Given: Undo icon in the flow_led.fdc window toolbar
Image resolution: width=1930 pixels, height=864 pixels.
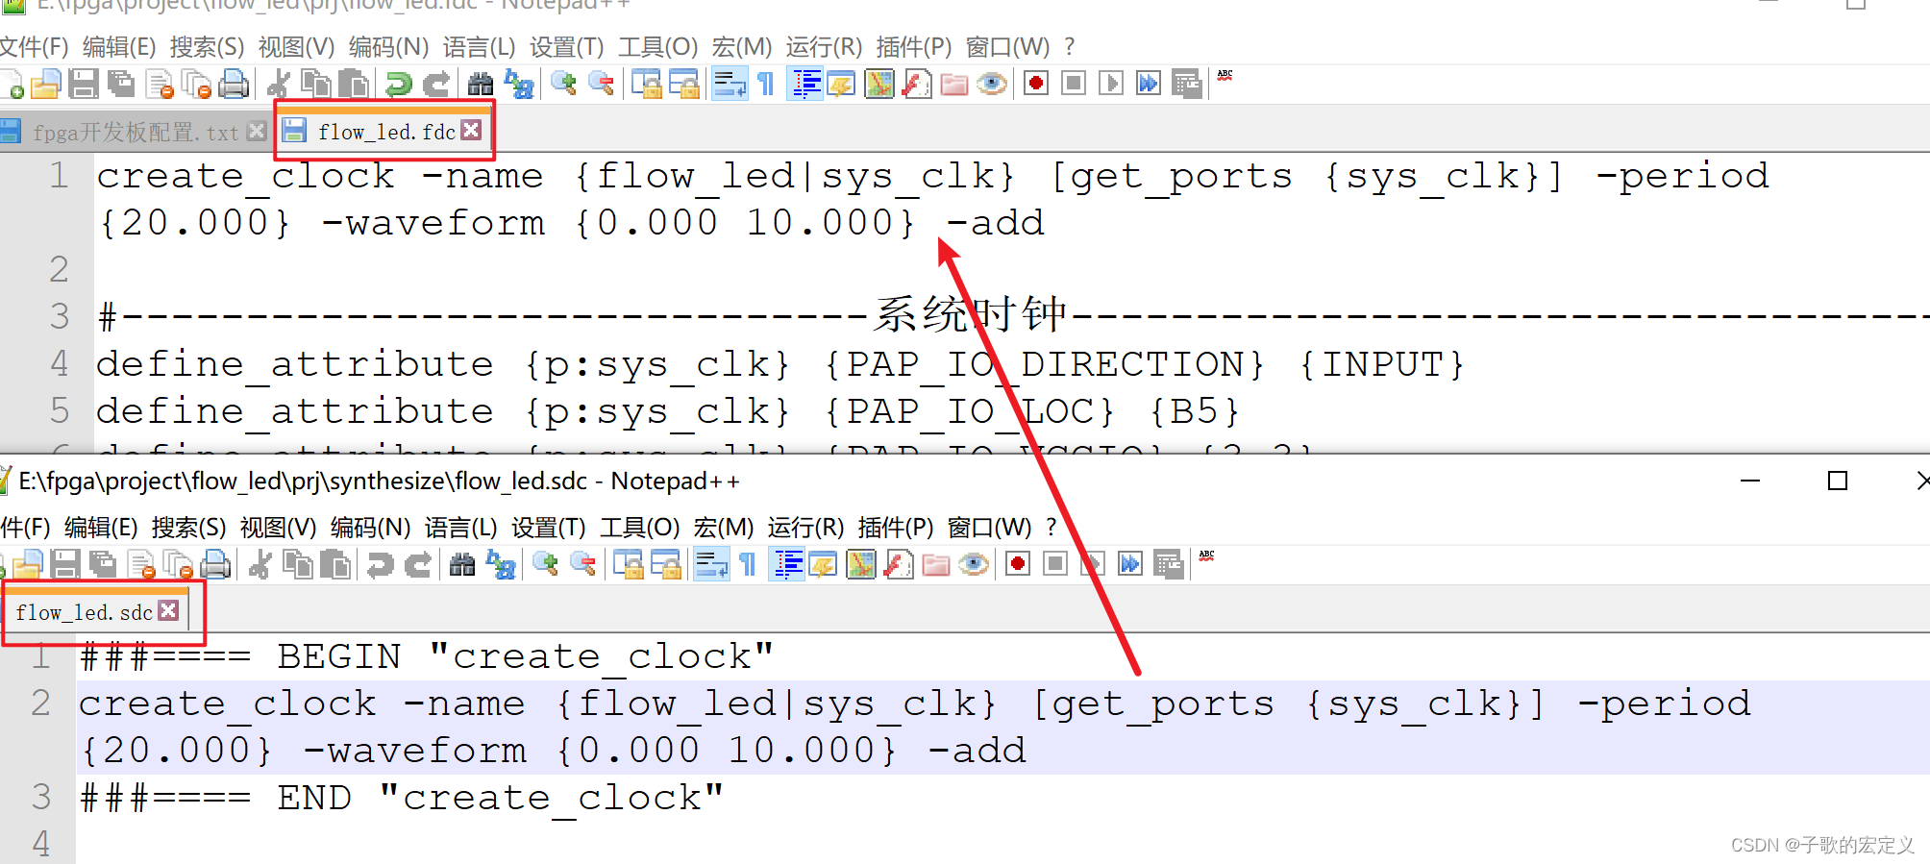Looking at the screenshot, I should (x=398, y=85).
